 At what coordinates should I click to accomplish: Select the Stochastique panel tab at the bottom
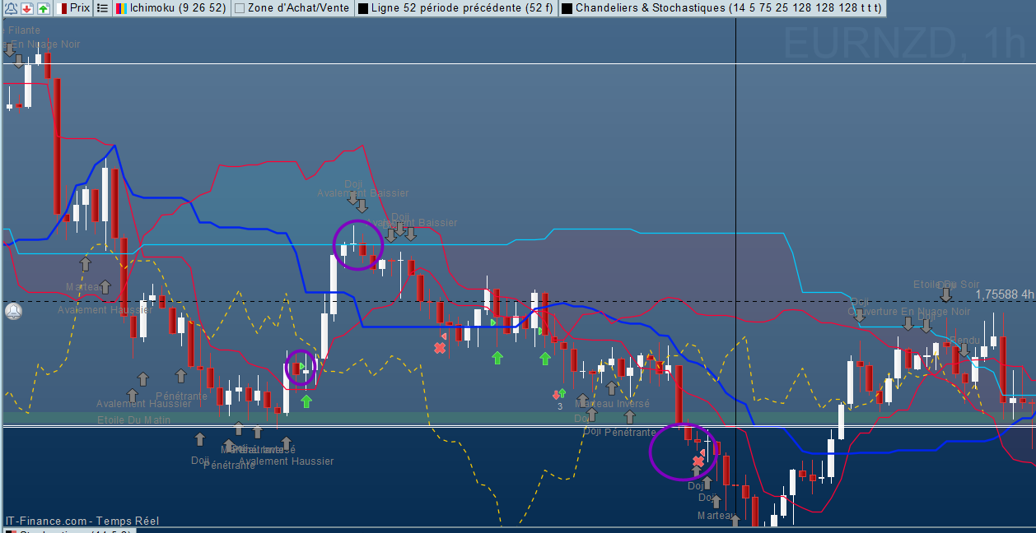[66, 531]
